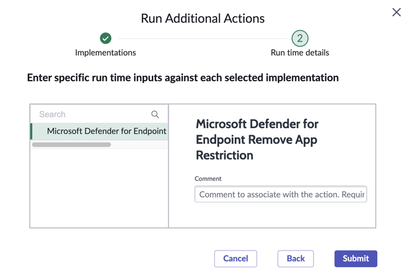Image resolution: width=405 pixels, height=276 pixels.
Task: Click the Enter specific run time inputs heading
Action: coord(183,78)
